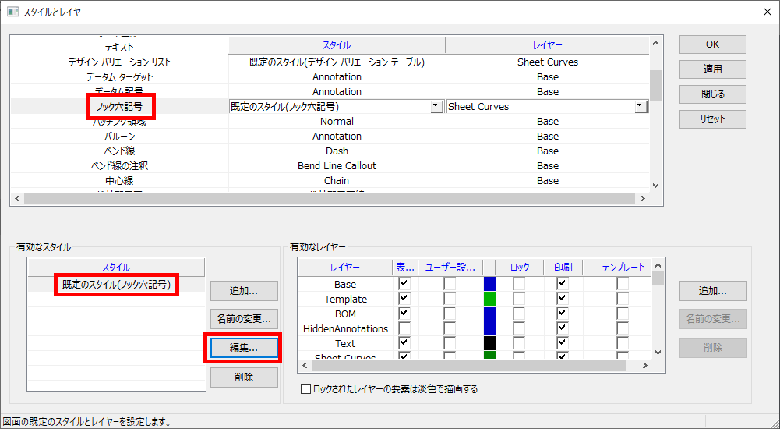The image size is (780, 429).
Task: Open the style dropdown for ノック穴記号
Action: click(437, 107)
